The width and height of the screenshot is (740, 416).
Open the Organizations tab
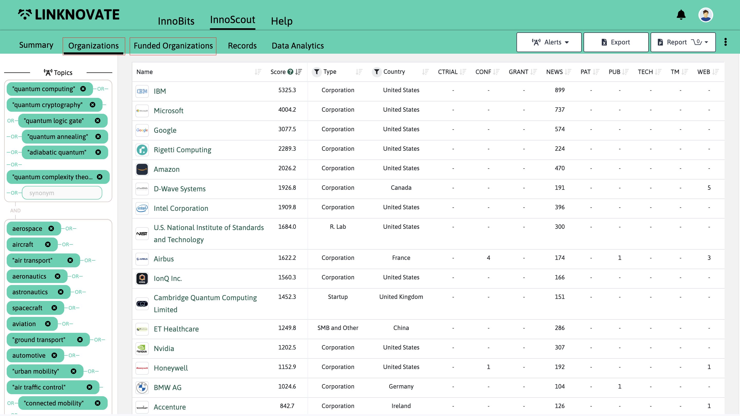tap(93, 45)
